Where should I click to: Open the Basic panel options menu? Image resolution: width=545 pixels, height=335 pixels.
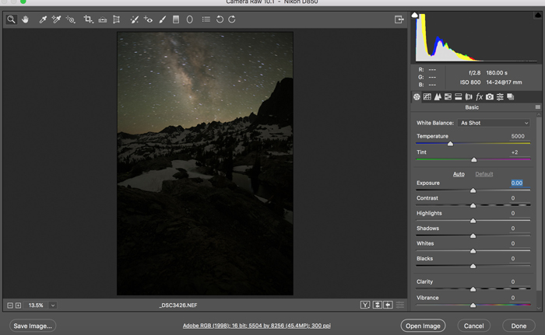point(537,107)
